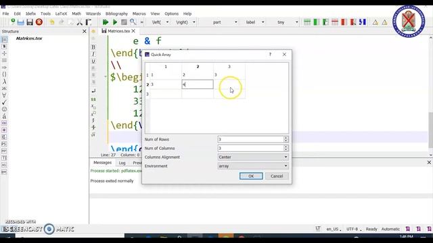The image size is (433, 243).
Task: Click the subscript side toolbar icon
Action: [x=93, y=107]
